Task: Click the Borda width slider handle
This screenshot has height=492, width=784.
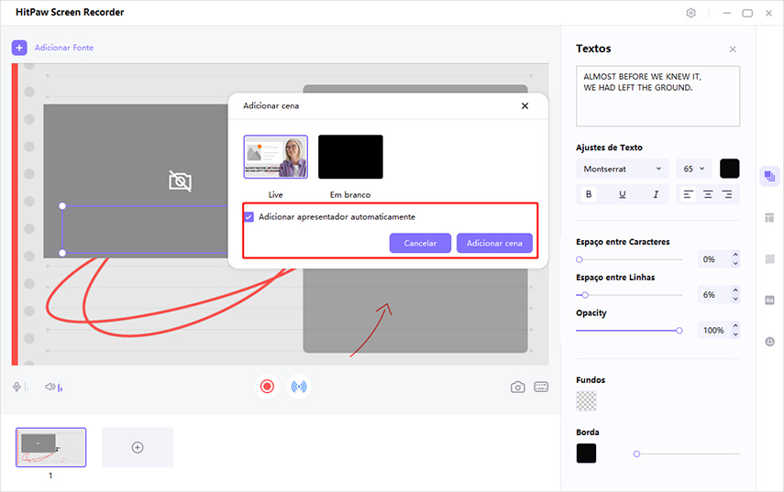Action: (636, 454)
